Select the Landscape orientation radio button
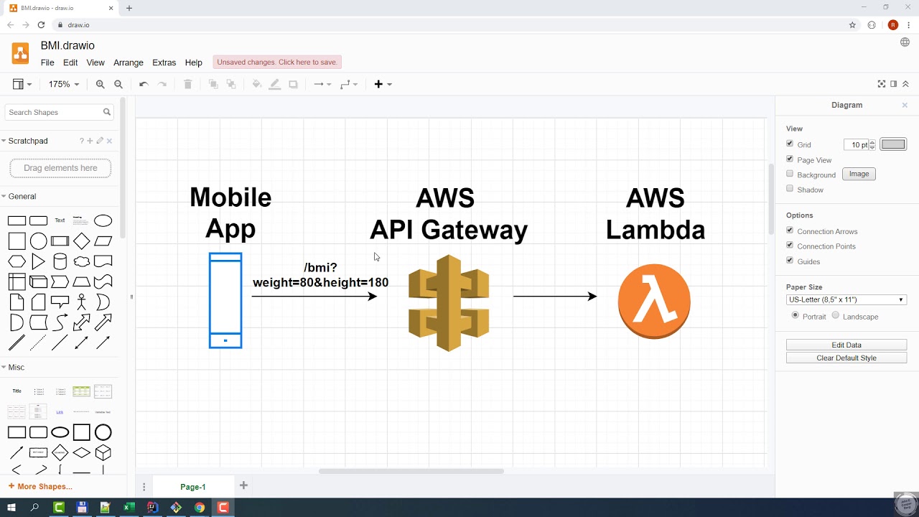919x517 pixels. [836, 315]
